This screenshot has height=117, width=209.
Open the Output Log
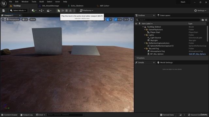pyautogui.click(x=26, y=115)
